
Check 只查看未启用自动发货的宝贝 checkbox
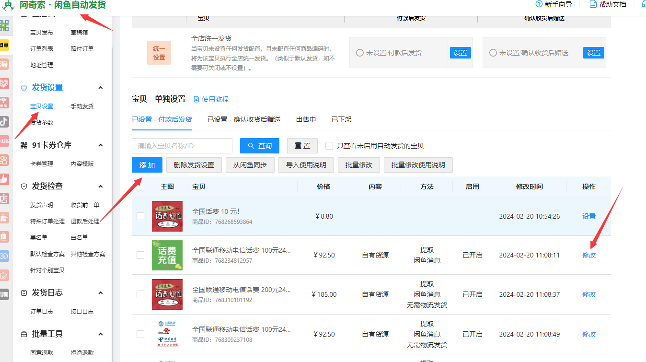[329, 146]
